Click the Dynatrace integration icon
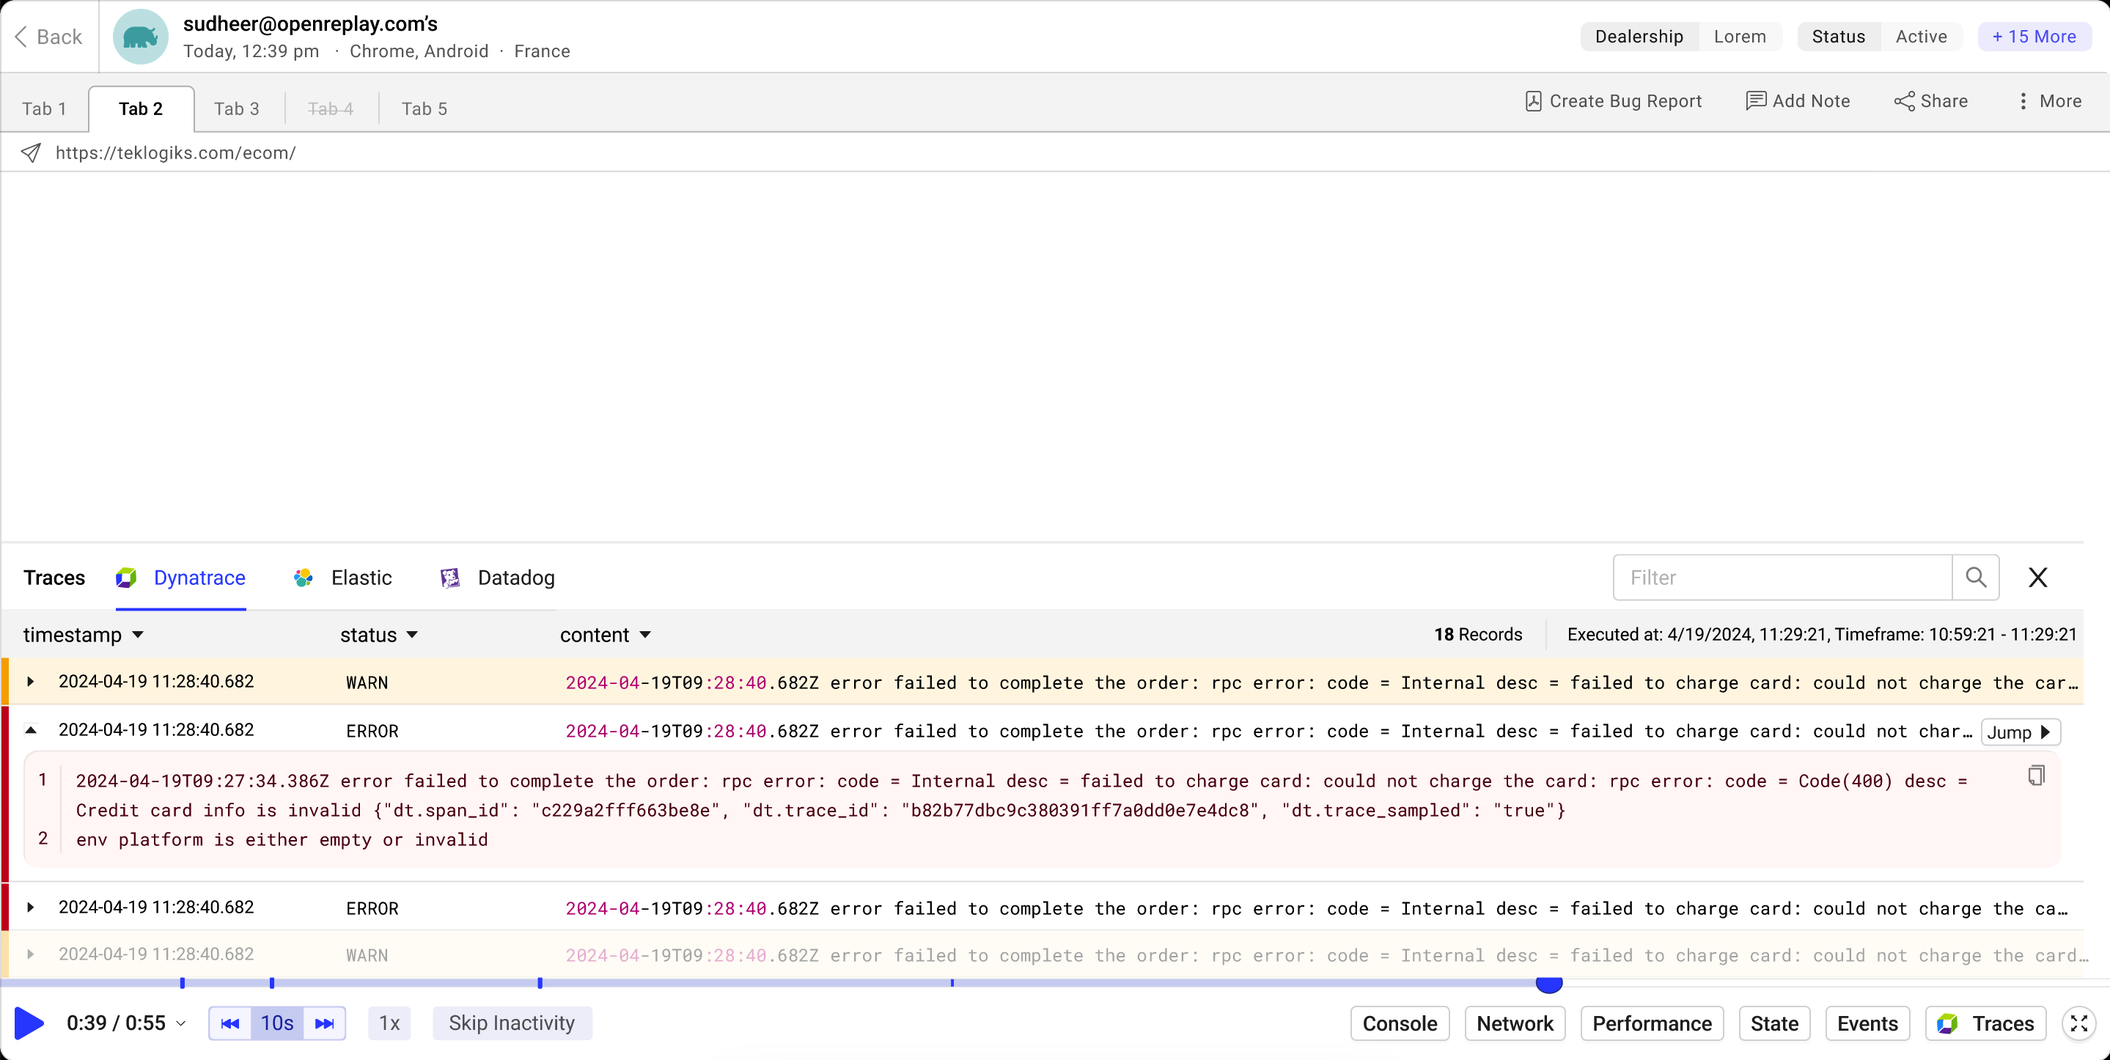Viewport: 2110px width, 1060px height. click(x=127, y=578)
